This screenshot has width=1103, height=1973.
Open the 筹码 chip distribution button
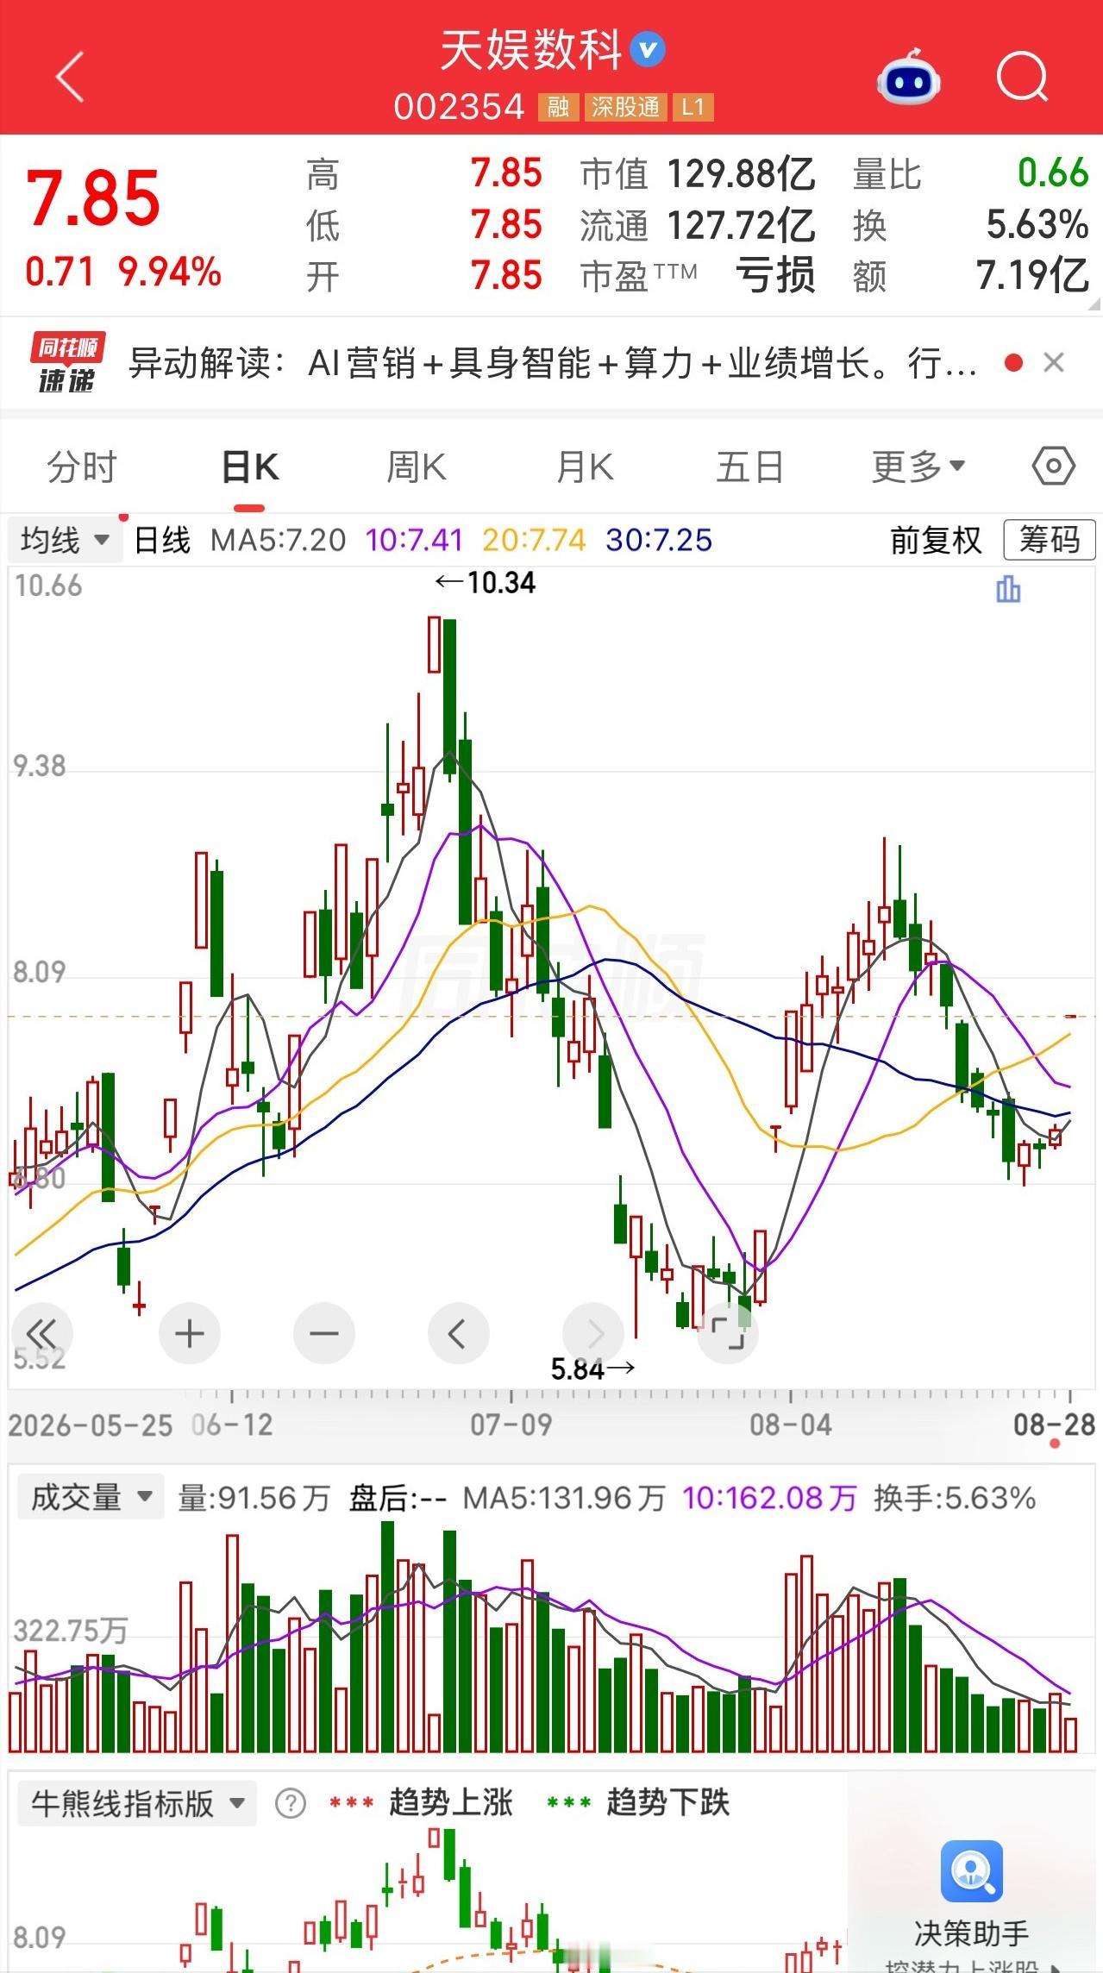point(1050,541)
